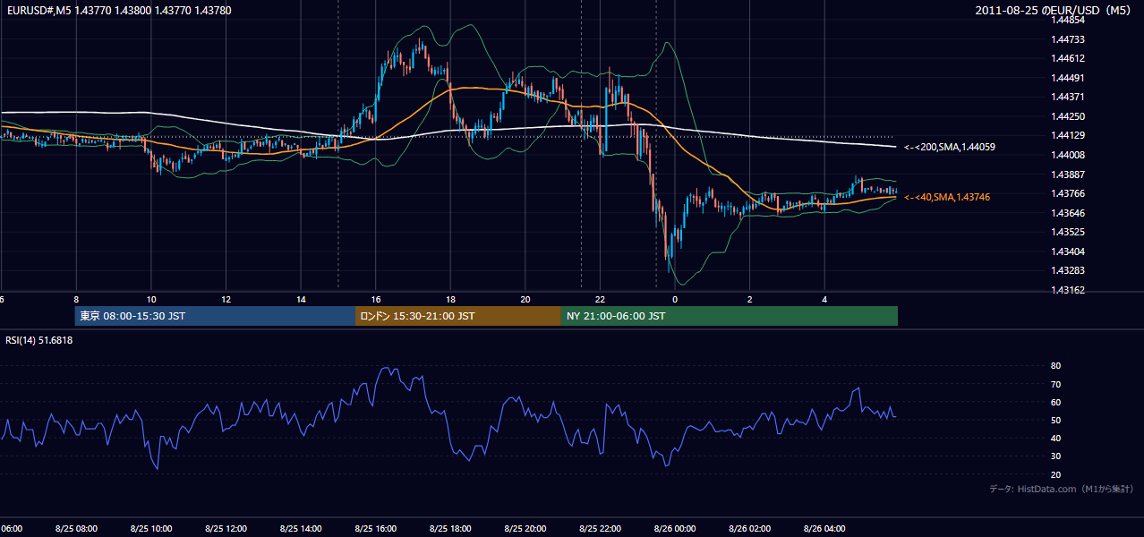
Task: Click RSI axis level 20
Action: click(x=1056, y=474)
